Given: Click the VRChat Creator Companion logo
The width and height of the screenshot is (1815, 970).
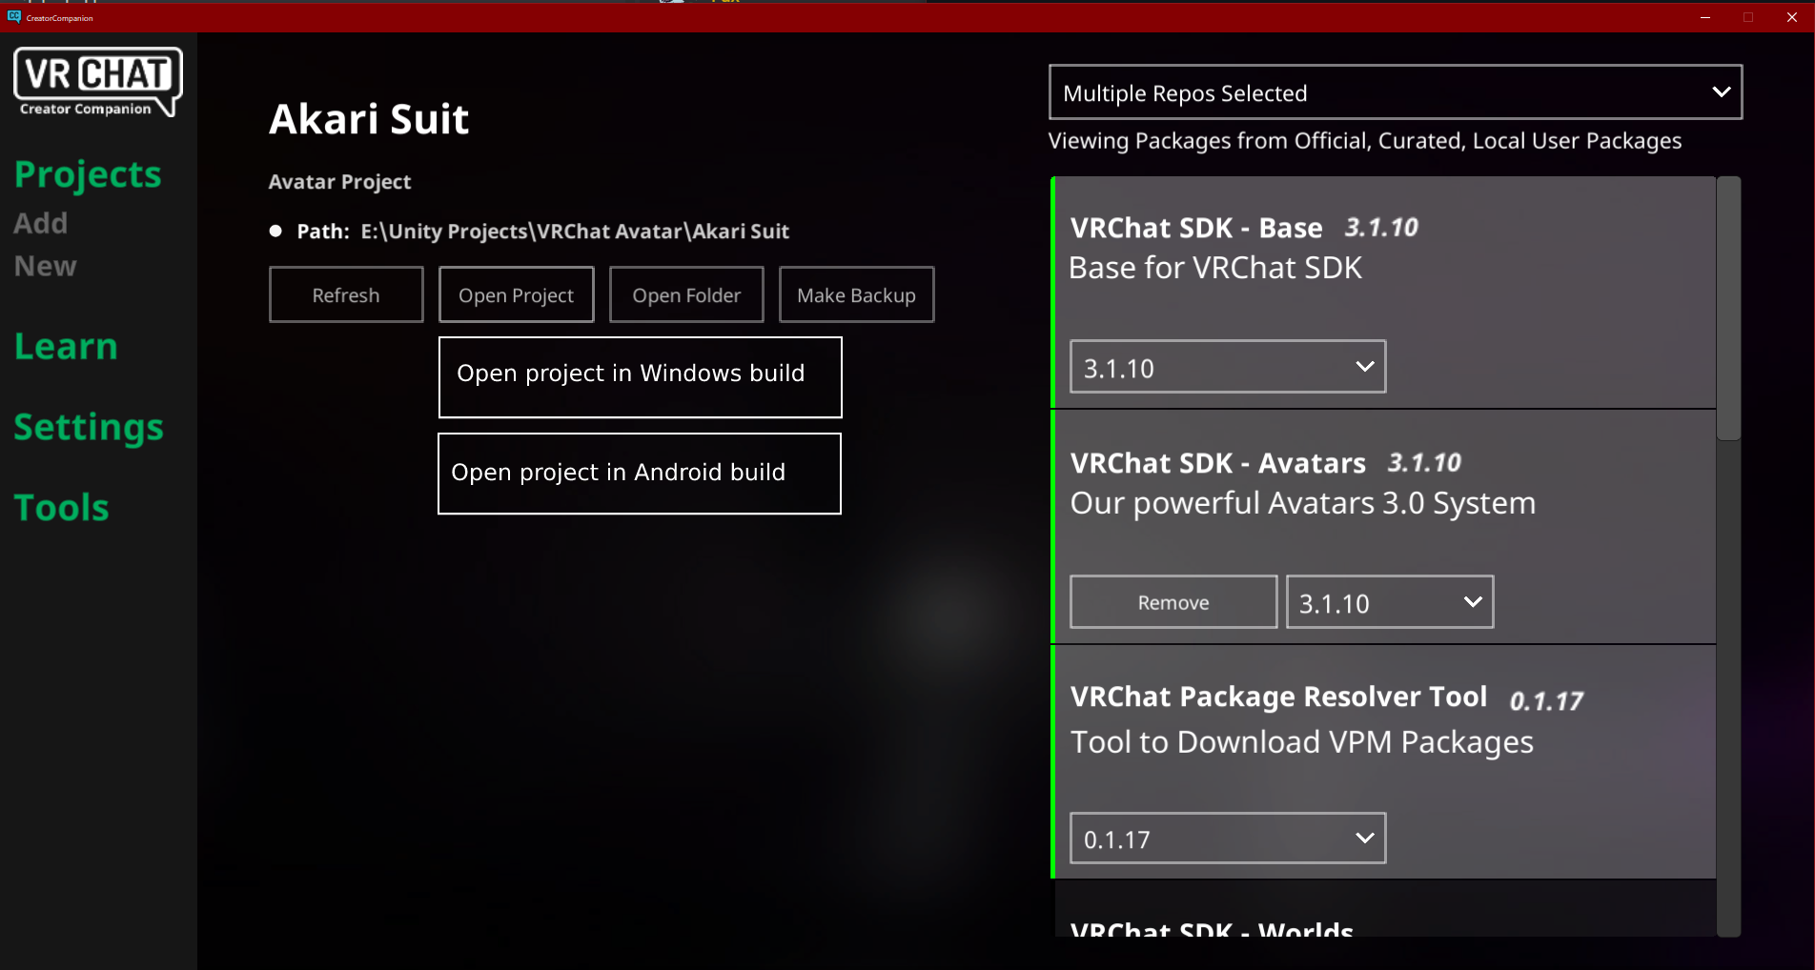Looking at the screenshot, I should [95, 82].
